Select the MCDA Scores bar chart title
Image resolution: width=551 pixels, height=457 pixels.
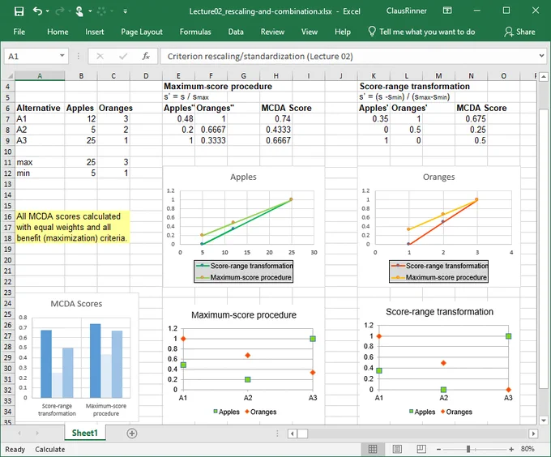click(76, 304)
